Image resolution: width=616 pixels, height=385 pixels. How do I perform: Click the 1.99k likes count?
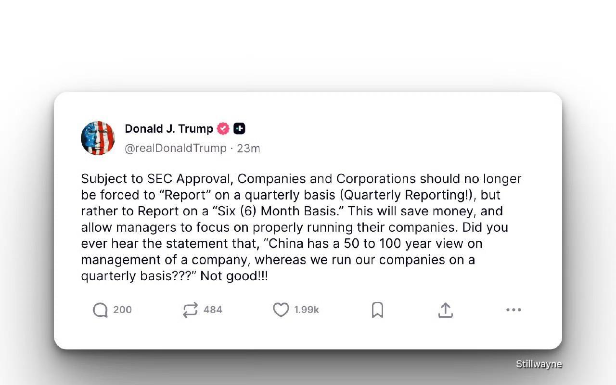click(x=307, y=310)
